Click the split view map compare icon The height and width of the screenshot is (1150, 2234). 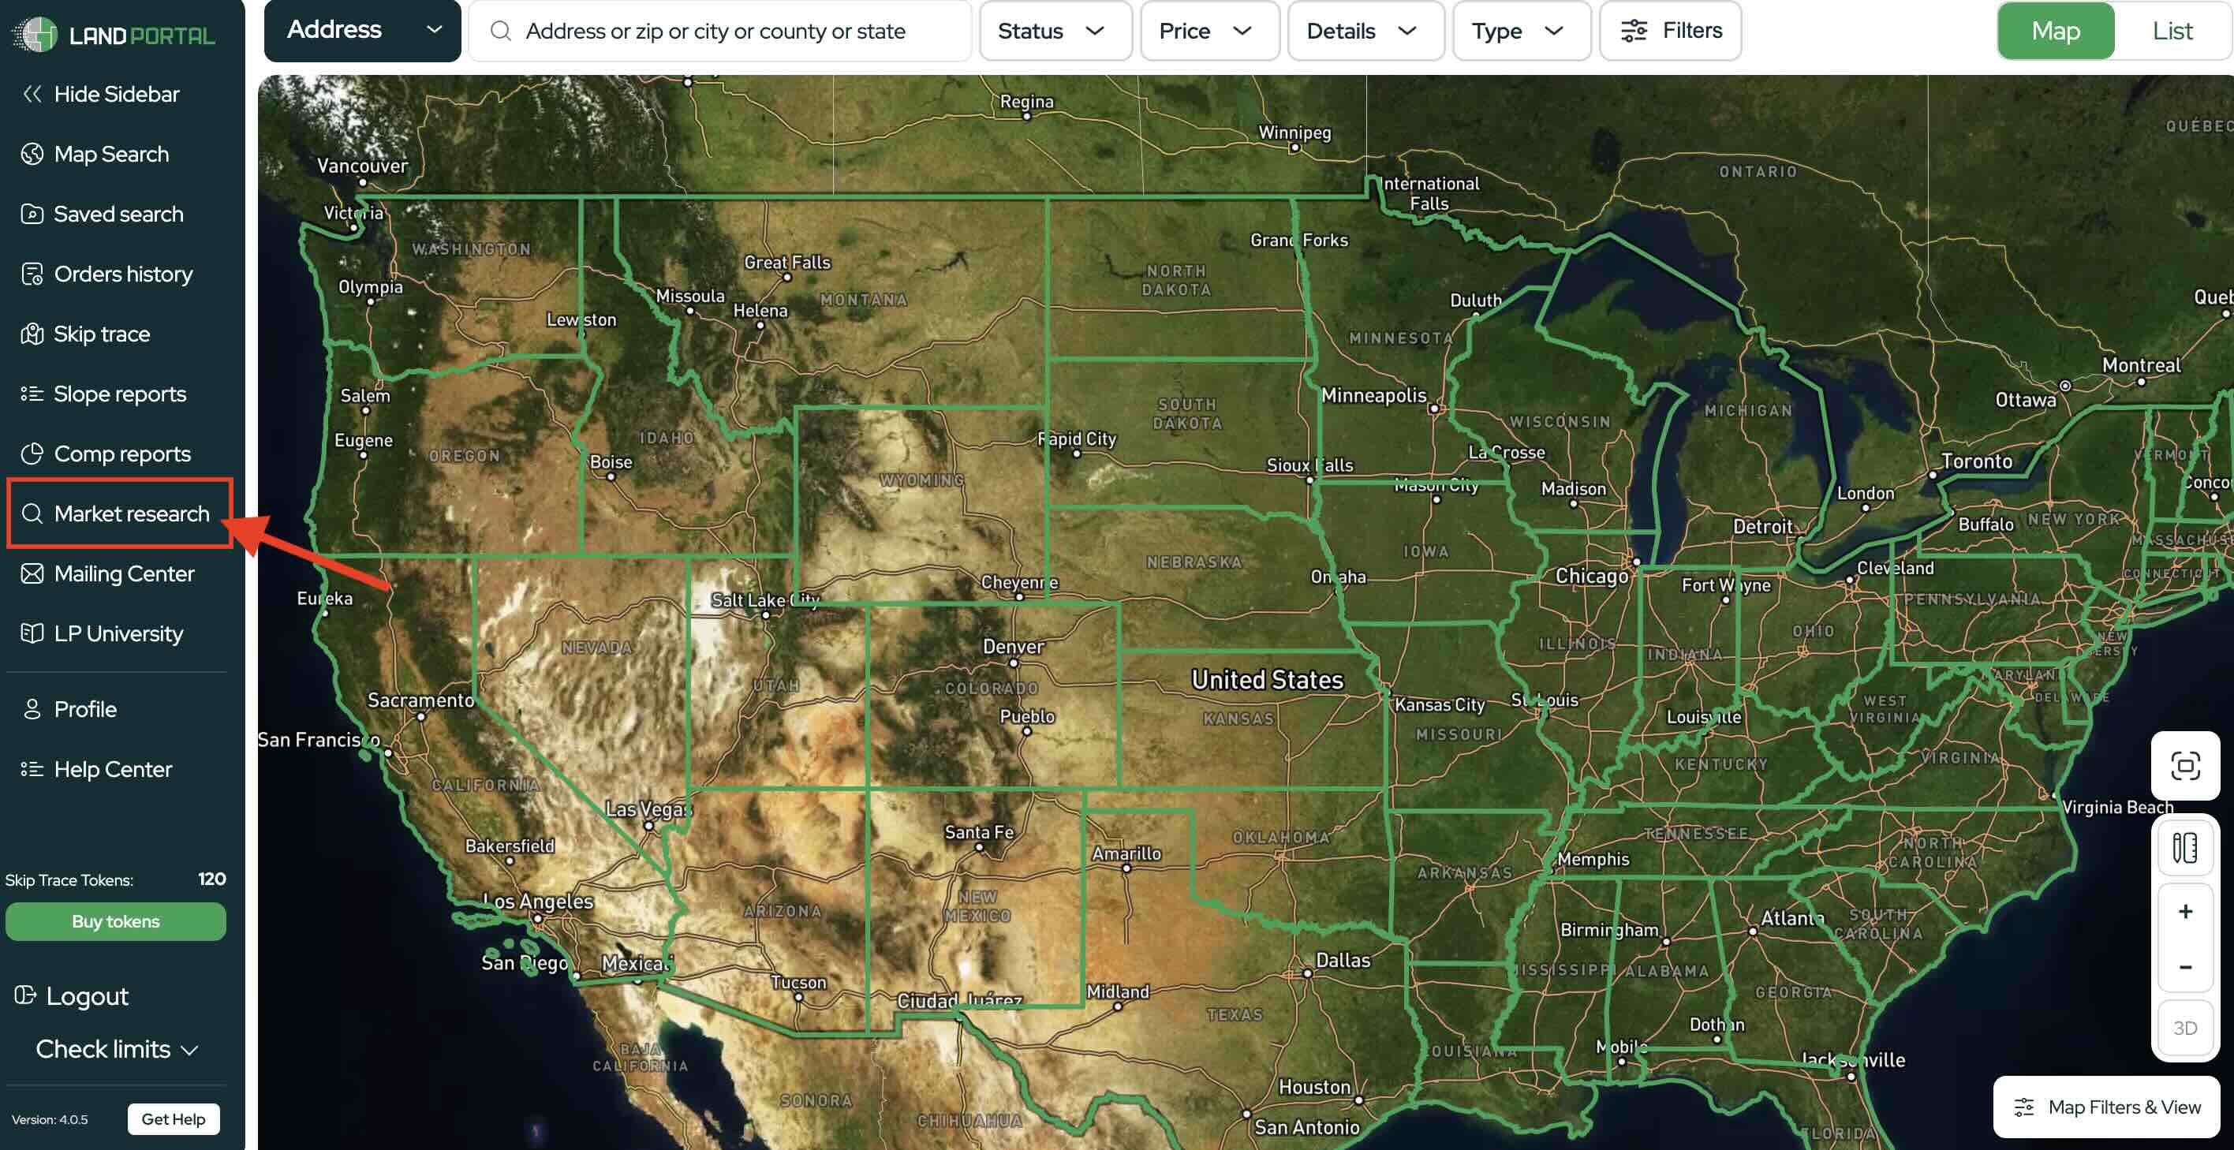tap(2184, 847)
